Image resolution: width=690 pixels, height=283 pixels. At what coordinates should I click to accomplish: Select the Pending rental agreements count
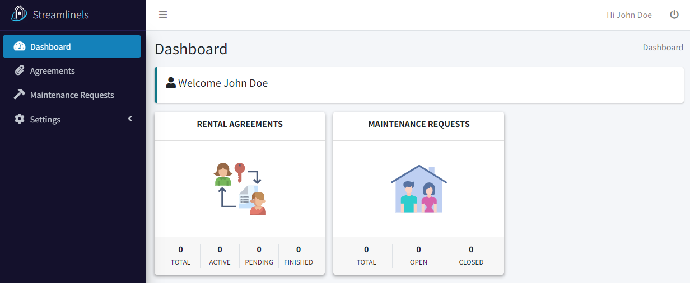(x=259, y=256)
